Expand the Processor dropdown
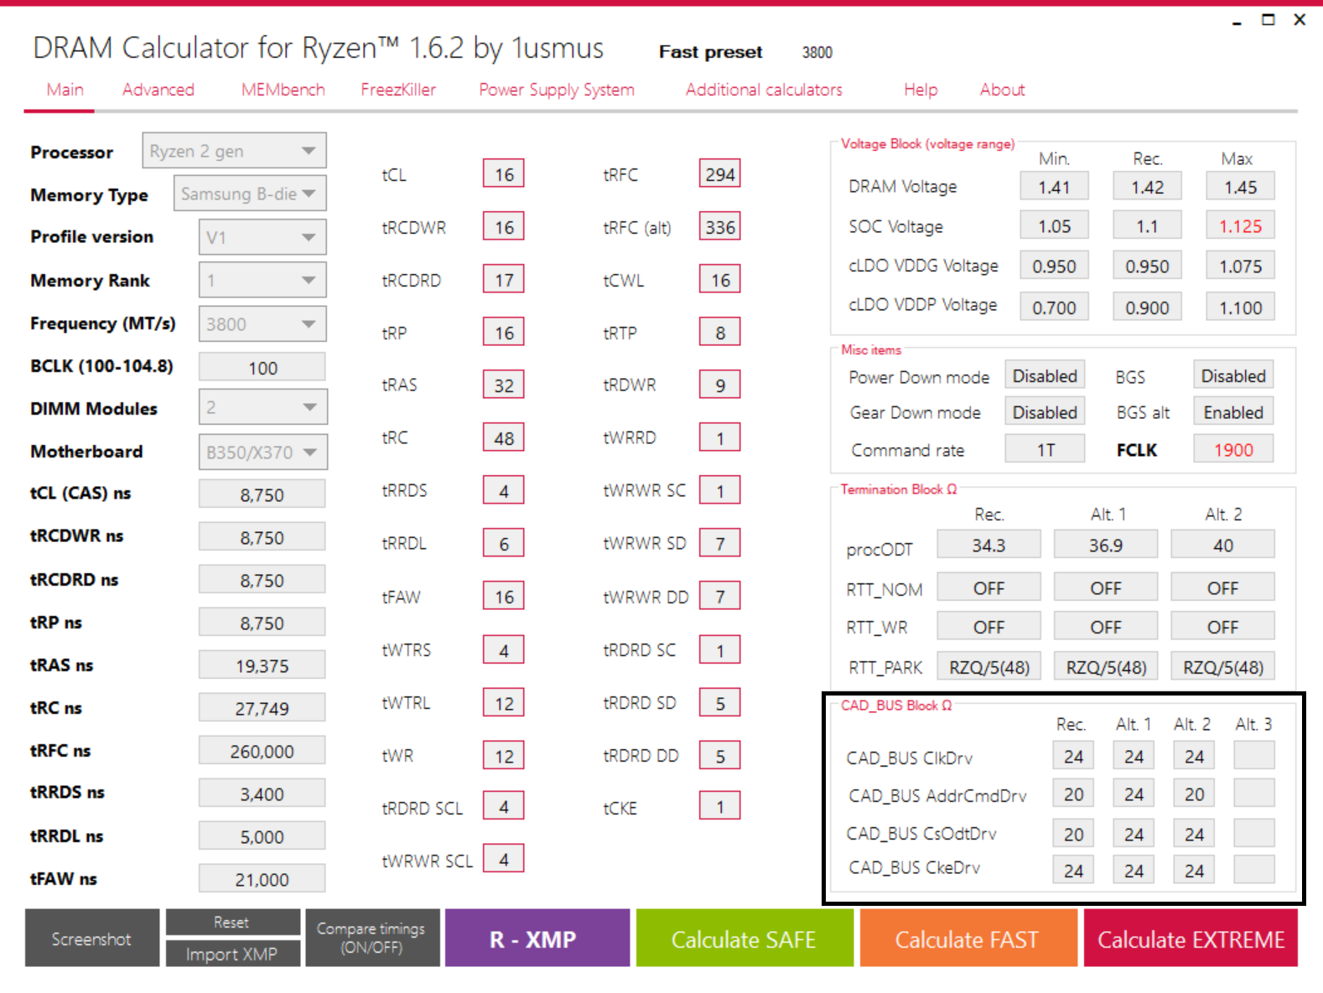 click(234, 151)
